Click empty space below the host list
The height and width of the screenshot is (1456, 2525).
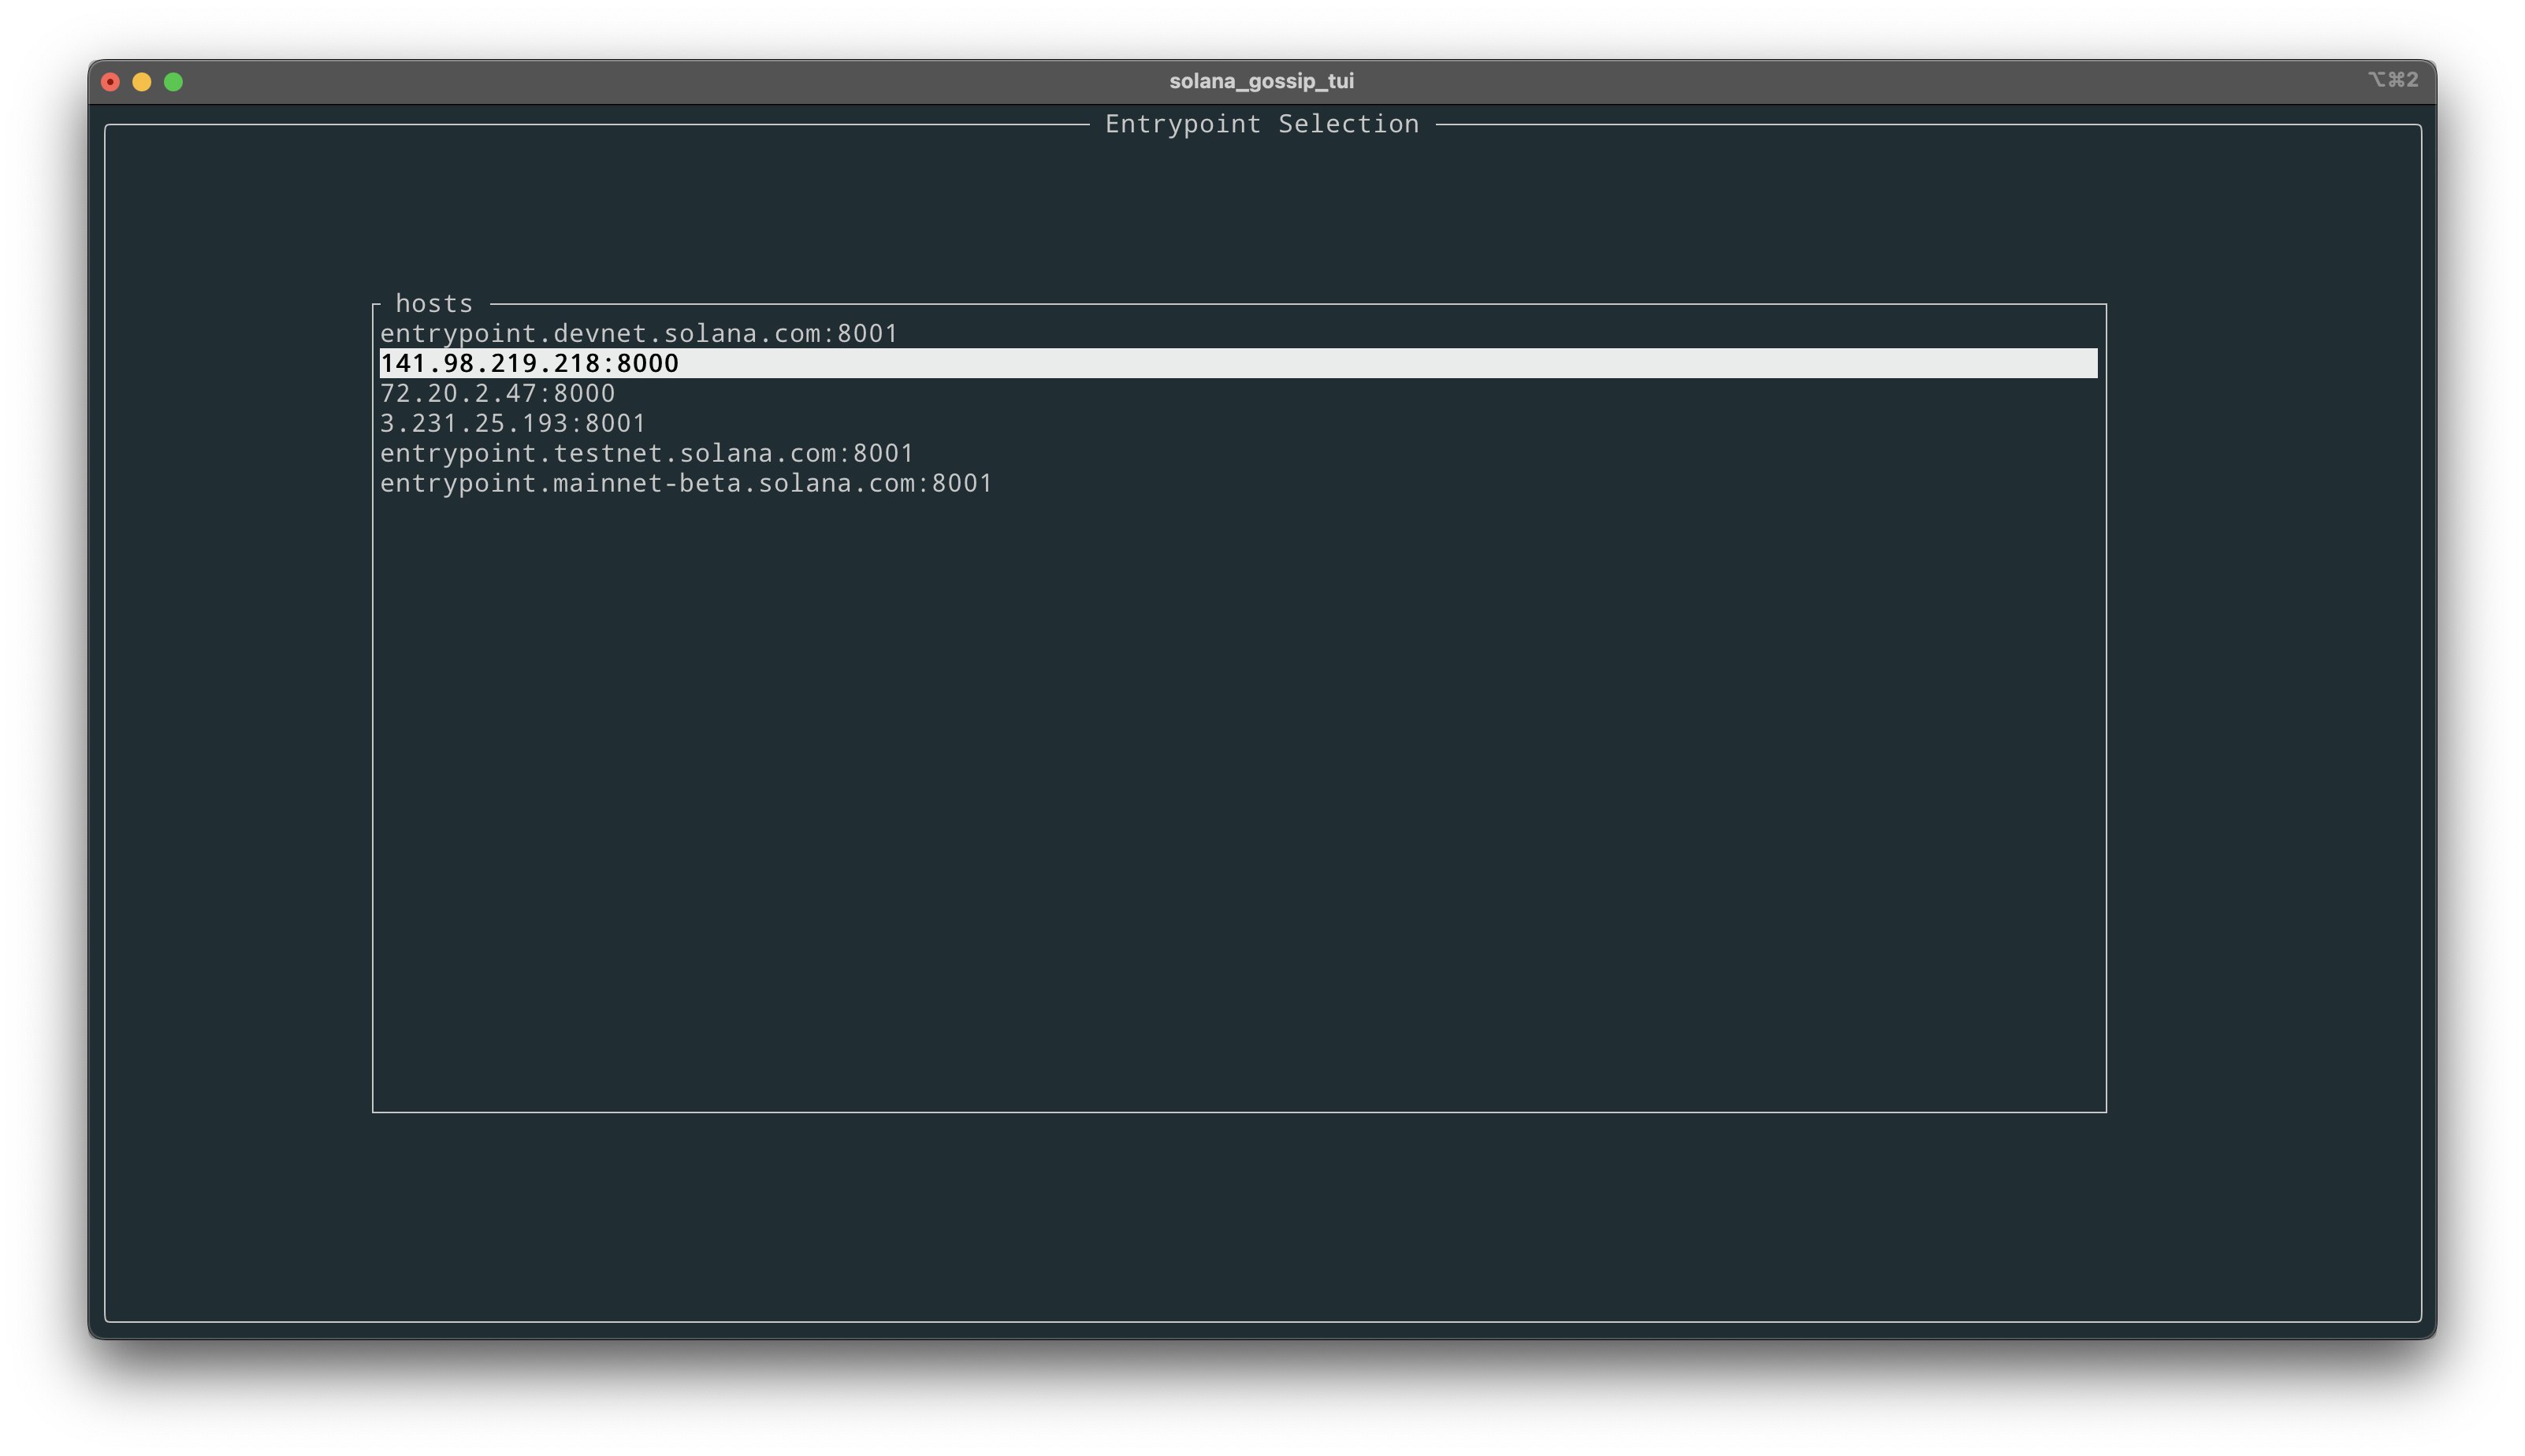click(x=1238, y=800)
